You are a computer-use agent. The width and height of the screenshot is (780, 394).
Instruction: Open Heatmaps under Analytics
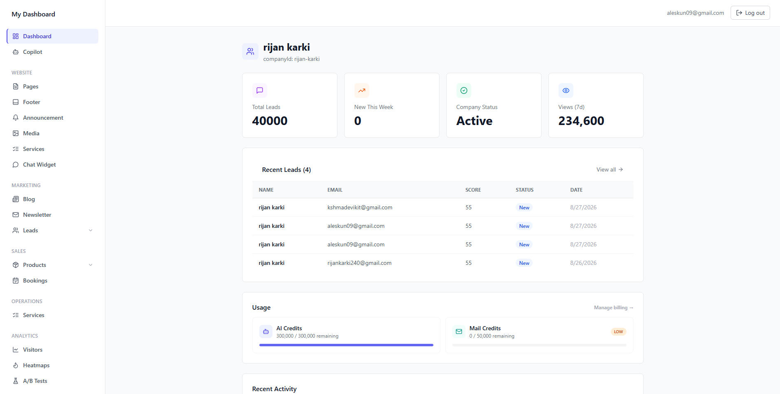[53, 365]
